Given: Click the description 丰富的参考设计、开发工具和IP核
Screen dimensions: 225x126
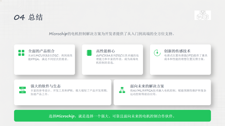Looking at the screenshot, I should pyautogui.click(x=69, y=92).
